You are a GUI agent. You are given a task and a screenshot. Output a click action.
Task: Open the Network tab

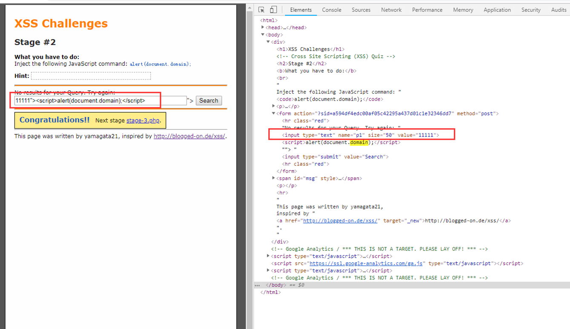coord(391,10)
